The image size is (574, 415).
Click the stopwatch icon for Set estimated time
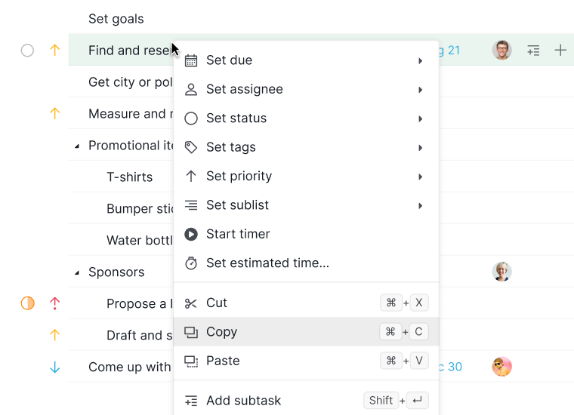coord(191,263)
